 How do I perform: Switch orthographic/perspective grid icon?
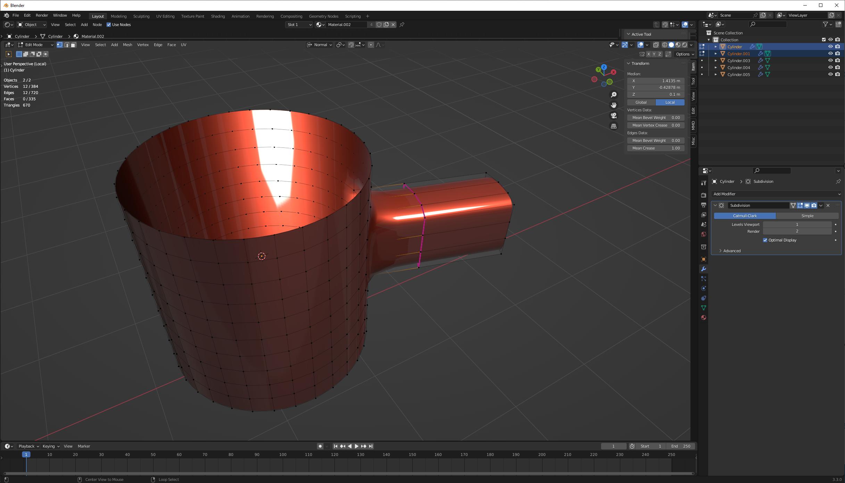click(x=614, y=126)
